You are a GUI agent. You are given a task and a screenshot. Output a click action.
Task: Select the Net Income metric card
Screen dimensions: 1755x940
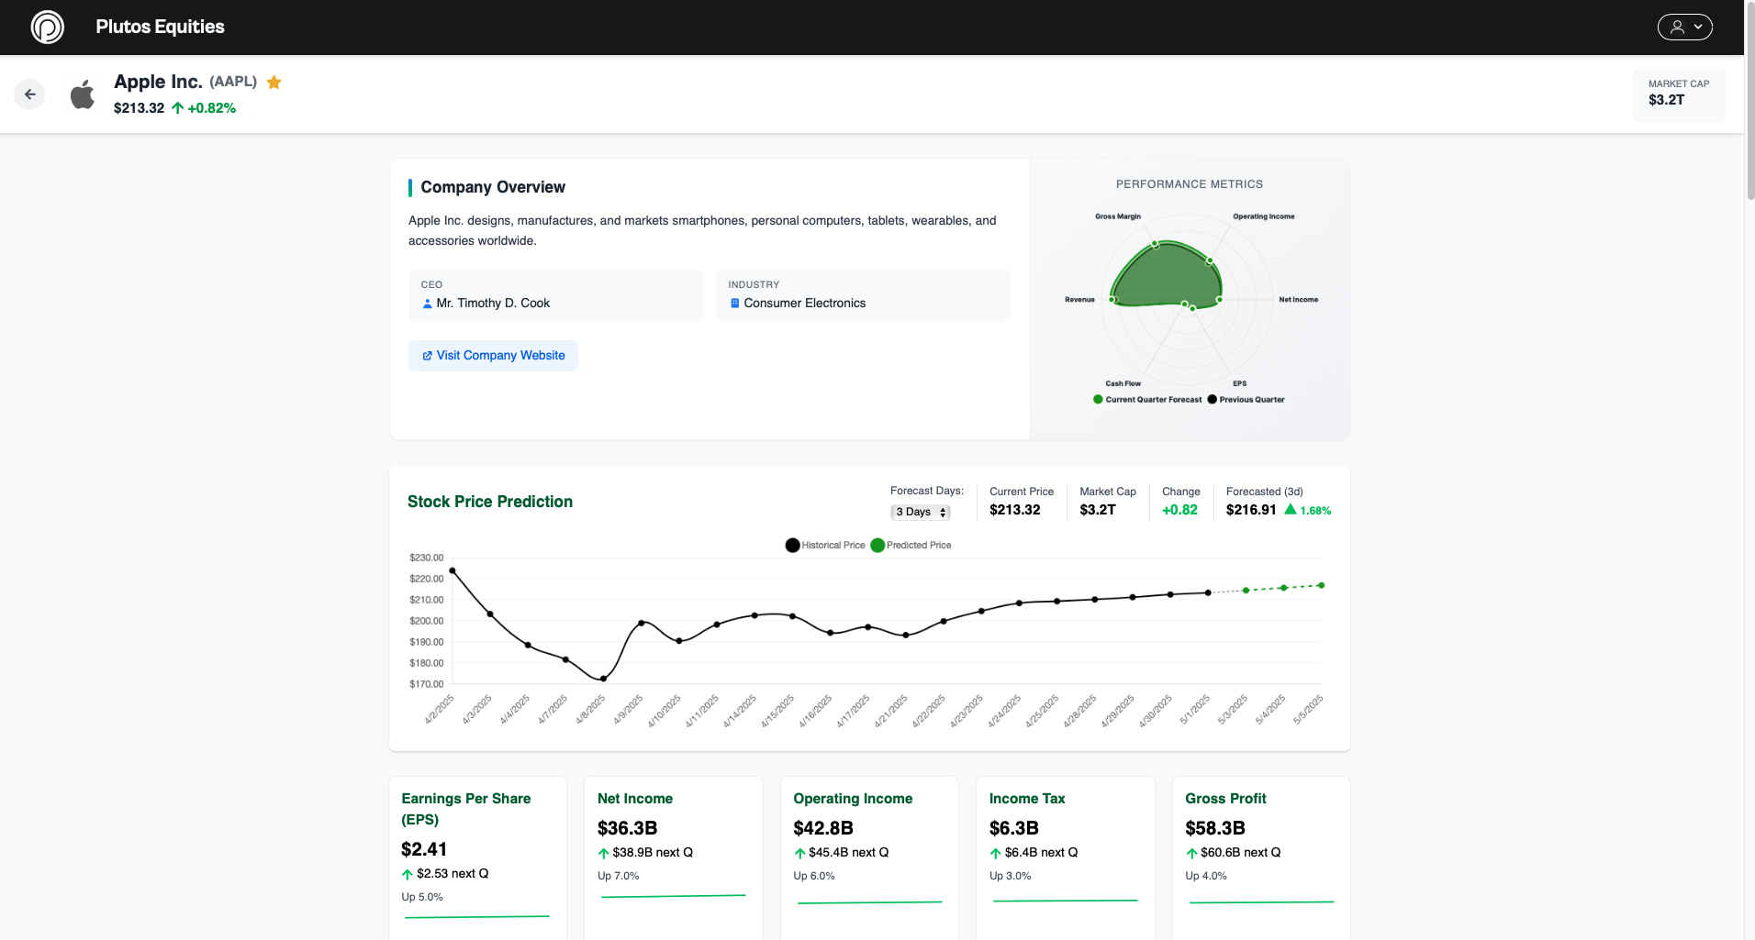point(673,853)
